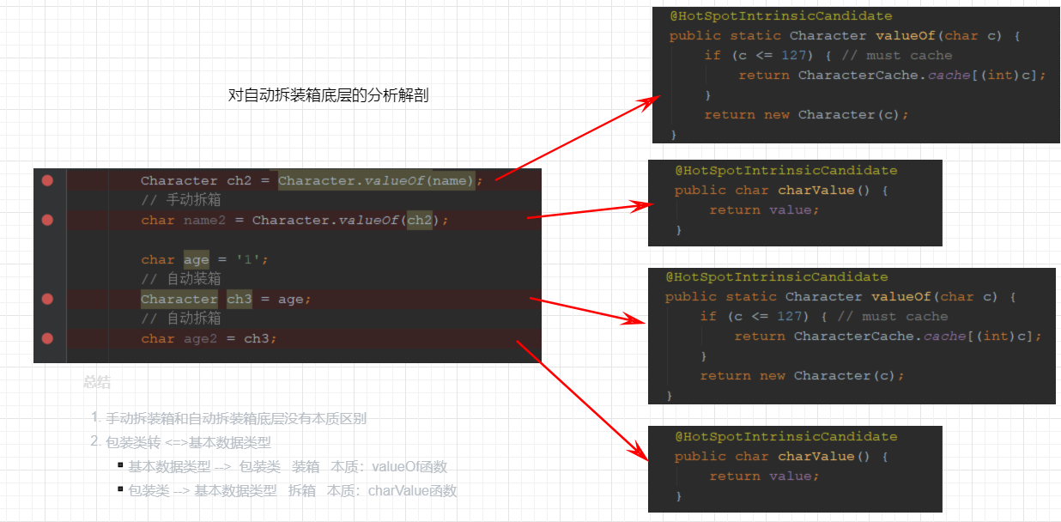Click breakpoint dot beside char age2 = ch3

(x=47, y=338)
